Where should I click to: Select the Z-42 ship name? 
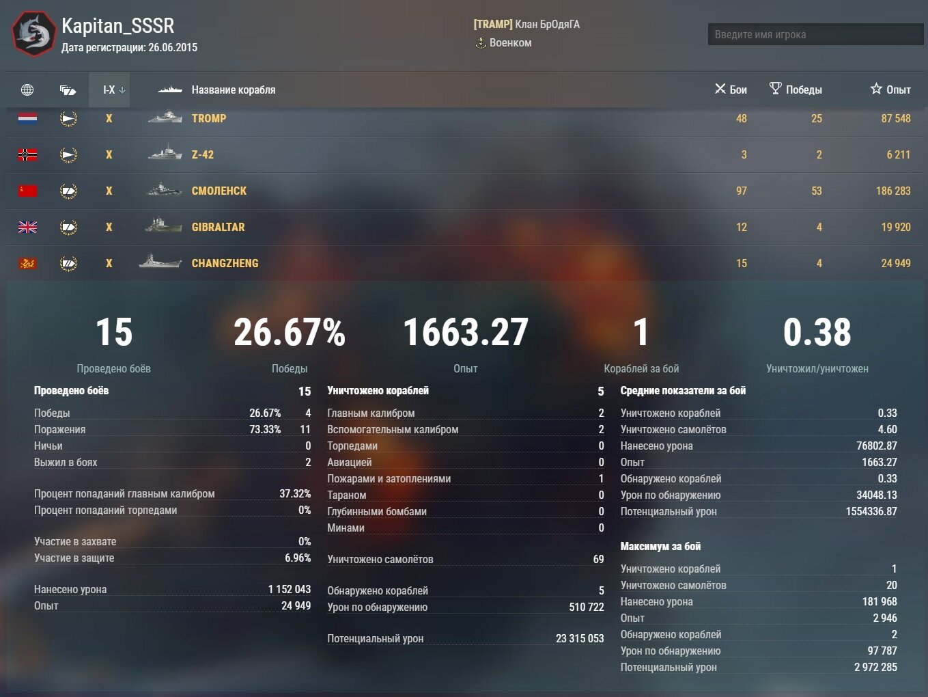click(x=203, y=154)
